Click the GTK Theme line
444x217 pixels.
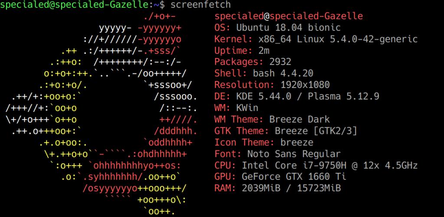click(286, 131)
